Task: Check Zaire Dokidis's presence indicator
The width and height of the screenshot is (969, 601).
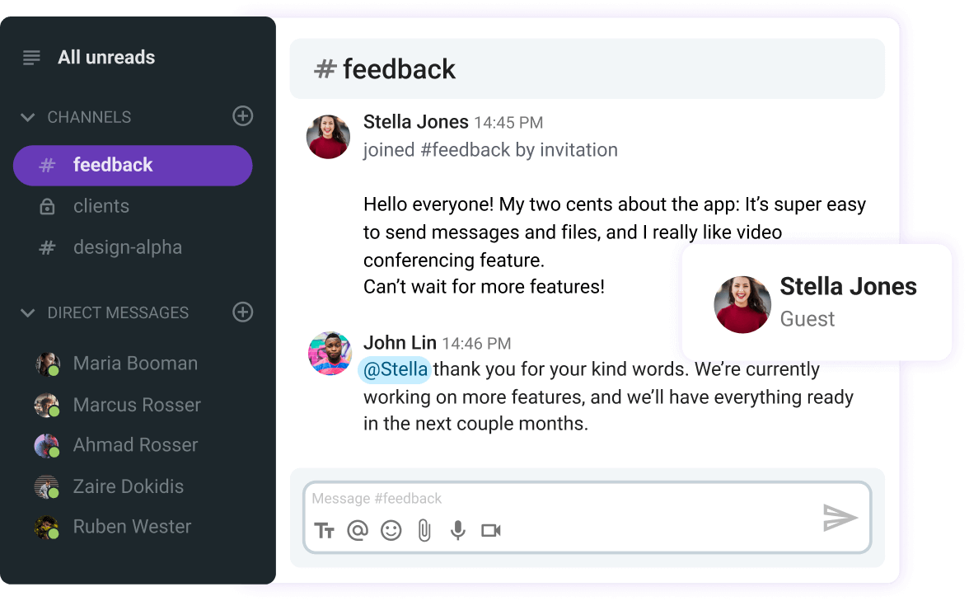Action: click(x=54, y=493)
